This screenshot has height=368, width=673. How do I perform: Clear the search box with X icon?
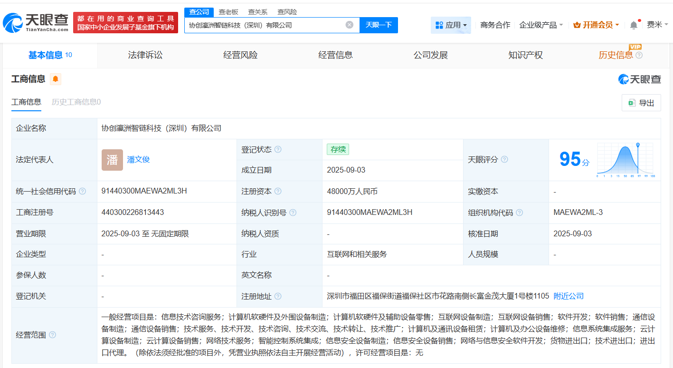coord(349,25)
